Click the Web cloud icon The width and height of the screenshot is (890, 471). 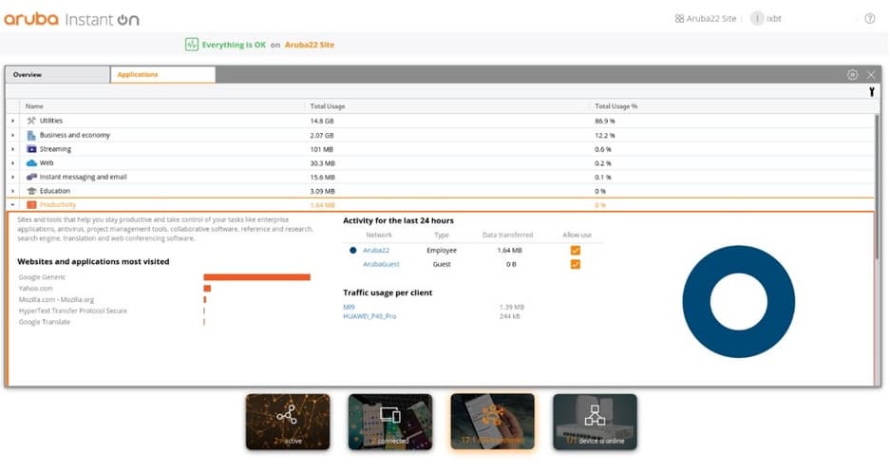pos(31,163)
